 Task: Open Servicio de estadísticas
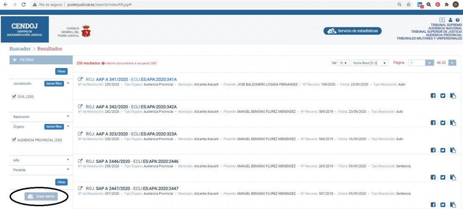click(352, 31)
